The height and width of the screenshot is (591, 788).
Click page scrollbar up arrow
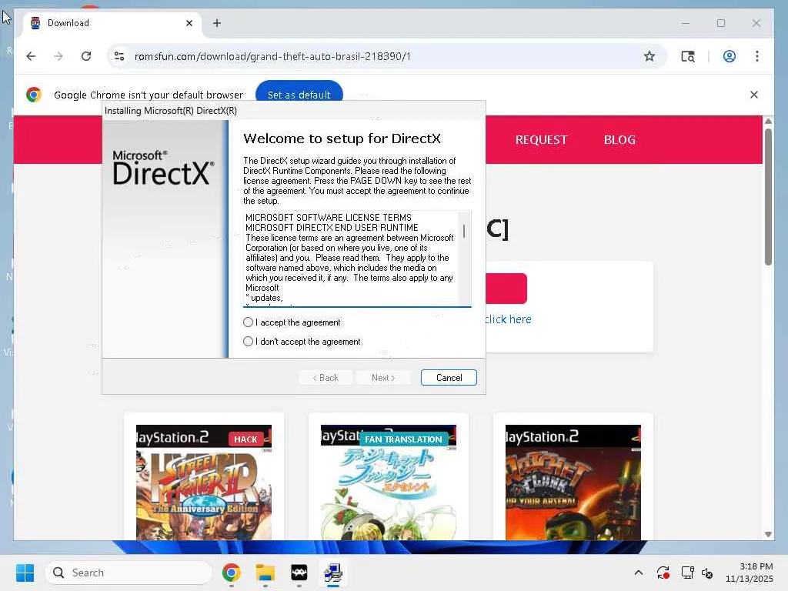point(768,121)
